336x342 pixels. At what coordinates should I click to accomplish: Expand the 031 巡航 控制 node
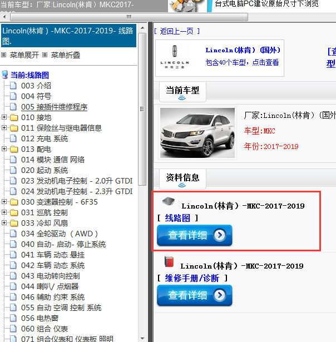pyautogui.click(x=4, y=212)
